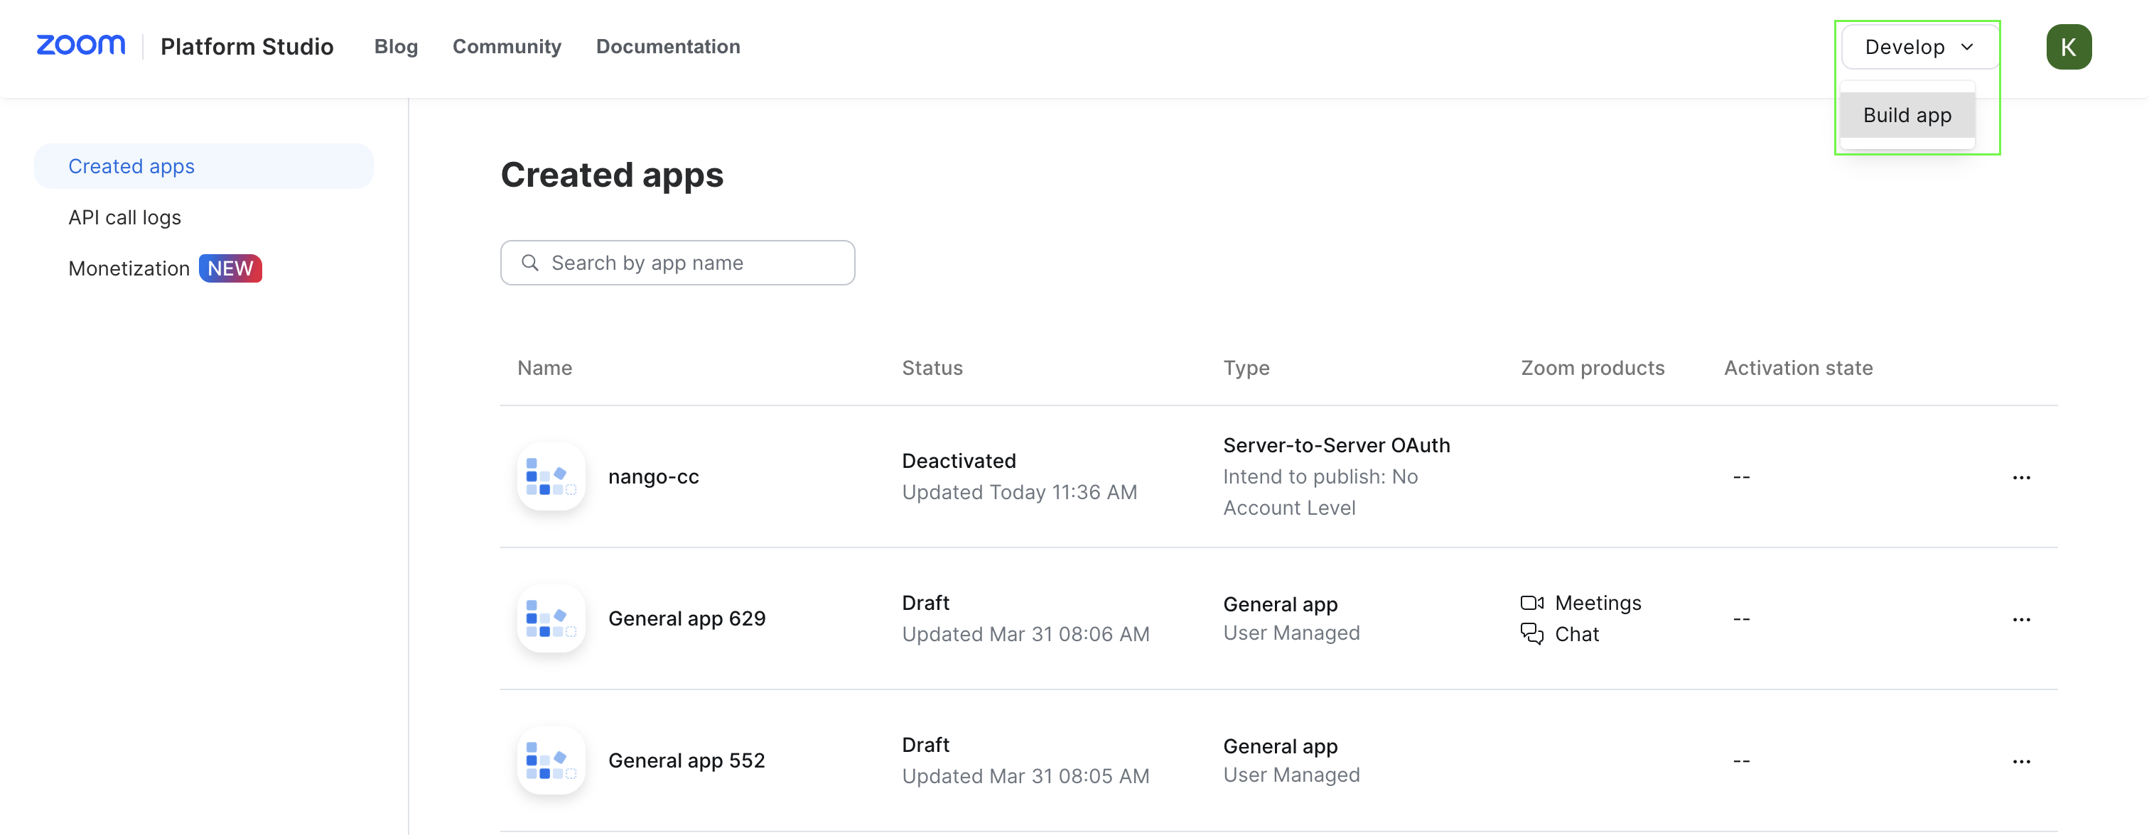Click the Created apps page heading

(611, 175)
